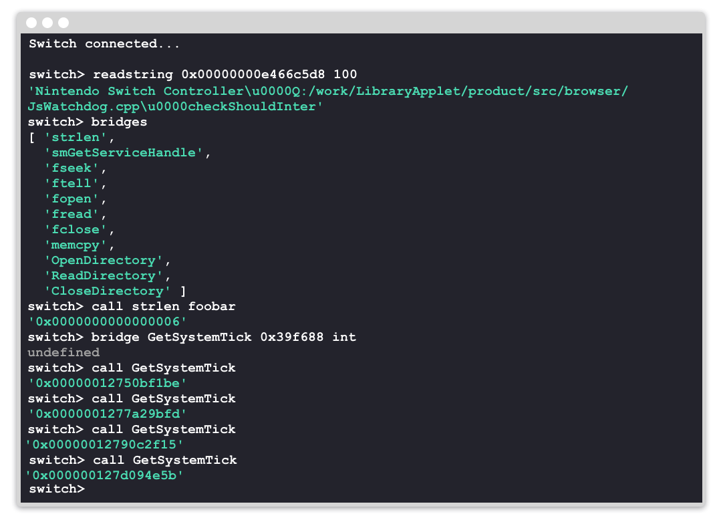Select 'fread' in the bridges list
721x518 pixels.
point(71,215)
